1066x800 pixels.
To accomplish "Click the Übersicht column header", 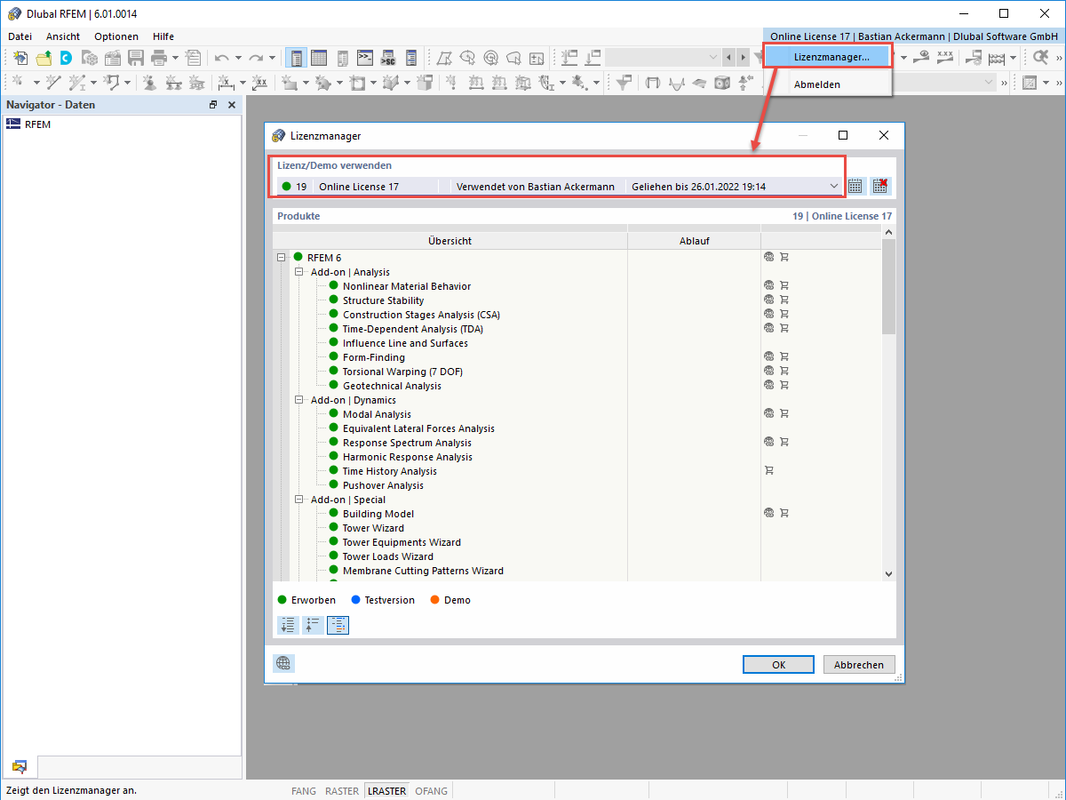I will pyautogui.click(x=449, y=241).
